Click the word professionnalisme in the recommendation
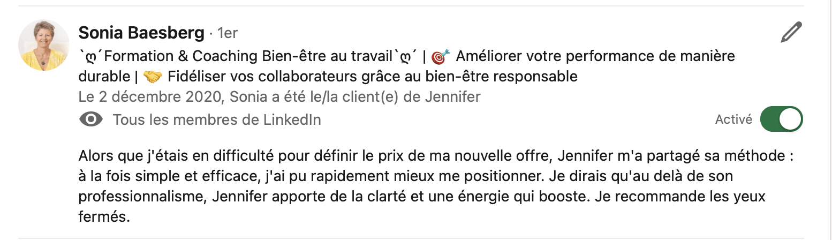The image size is (832, 240). pyautogui.click(x=141, y=197)
